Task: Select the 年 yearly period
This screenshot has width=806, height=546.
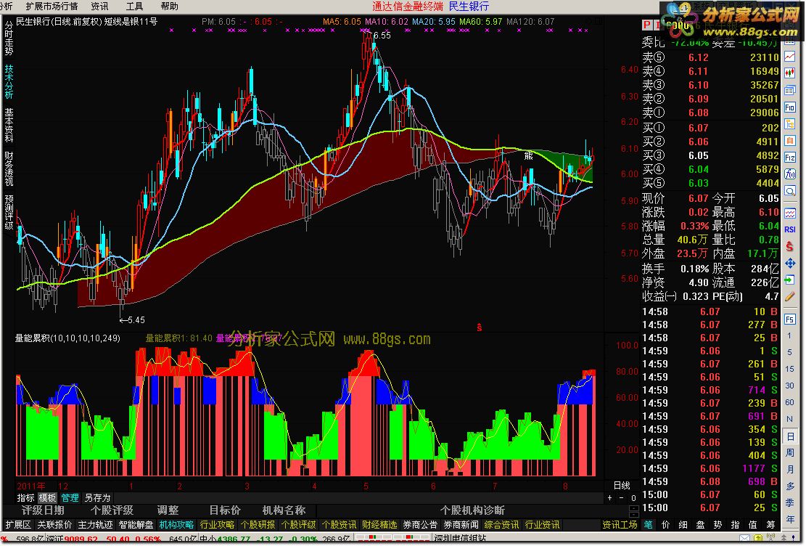Action: 789,518
